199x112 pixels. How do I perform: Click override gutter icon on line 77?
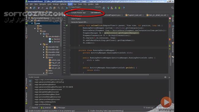67,25
